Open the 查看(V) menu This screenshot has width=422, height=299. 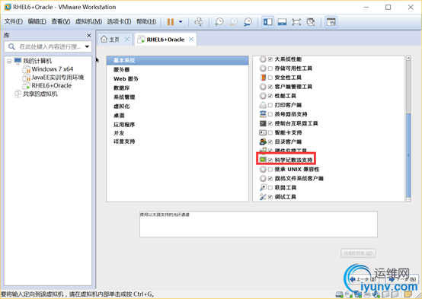pyautogui.click(x=61, y=21)
